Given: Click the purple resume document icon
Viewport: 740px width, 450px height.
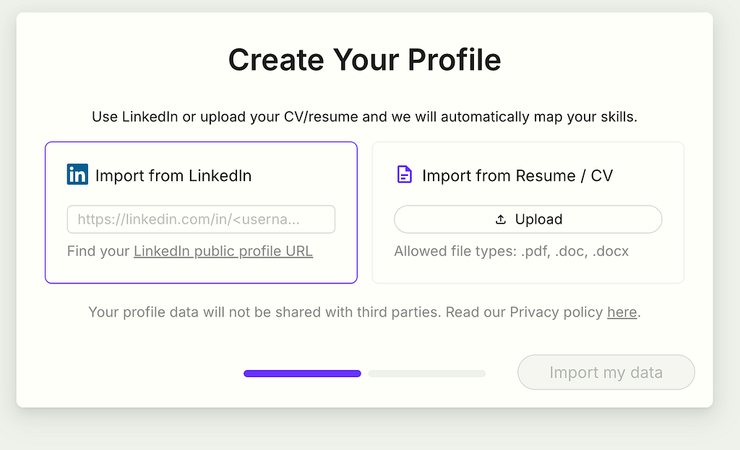Looking at the screenshot, I should click(405, 175).
